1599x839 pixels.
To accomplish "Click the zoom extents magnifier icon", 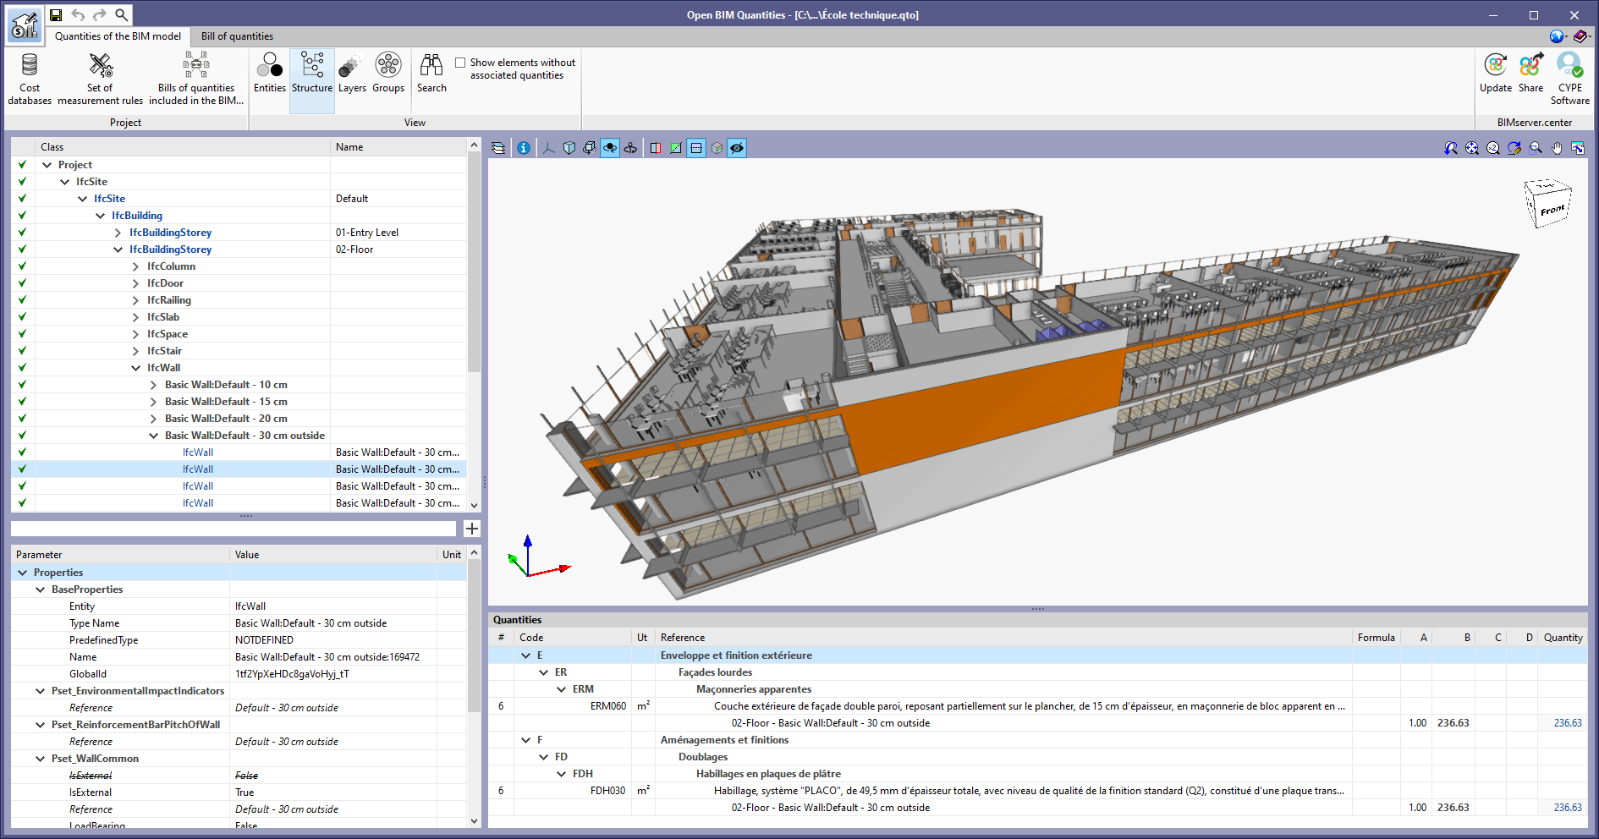I will [1472, 148].
